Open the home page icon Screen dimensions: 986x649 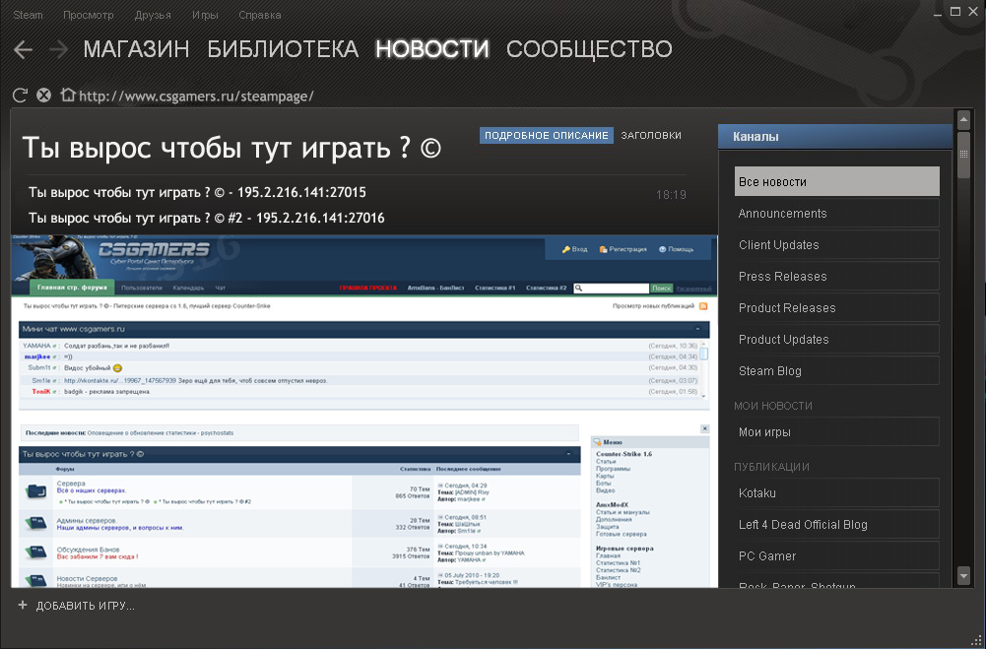(x=68, y=95)
